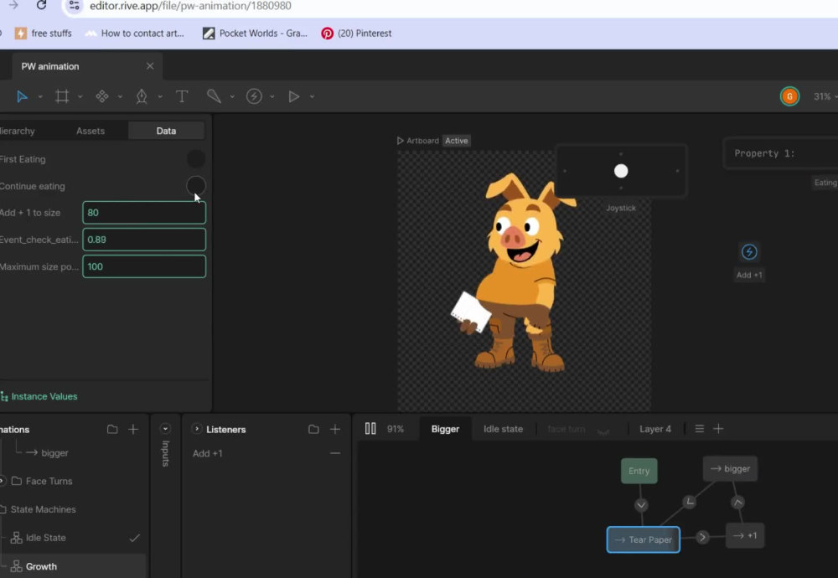The image size is (838, 578).
Task: Select the Bigger layer tab
Action: click(445, 429)
